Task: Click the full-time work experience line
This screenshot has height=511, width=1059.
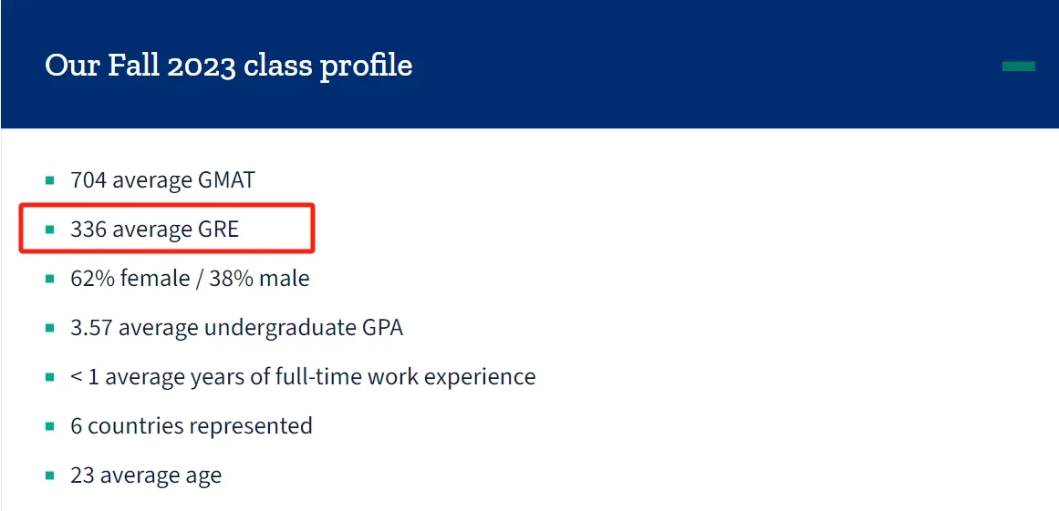Action: coord(303,377)
